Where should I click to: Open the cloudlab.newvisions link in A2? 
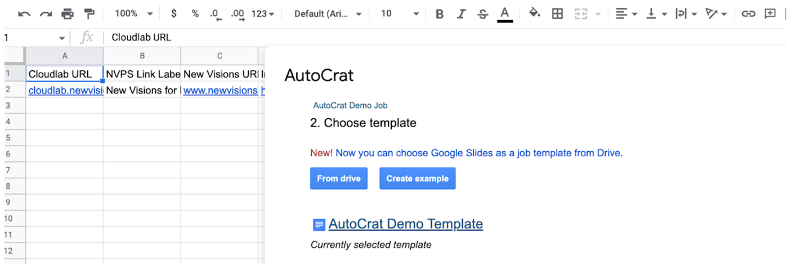point(65,90)
